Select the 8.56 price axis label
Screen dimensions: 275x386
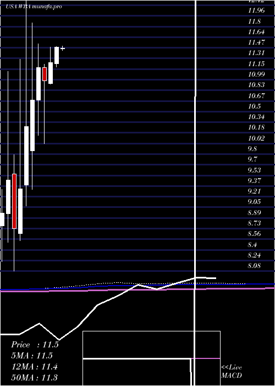(x=254, y=234)
